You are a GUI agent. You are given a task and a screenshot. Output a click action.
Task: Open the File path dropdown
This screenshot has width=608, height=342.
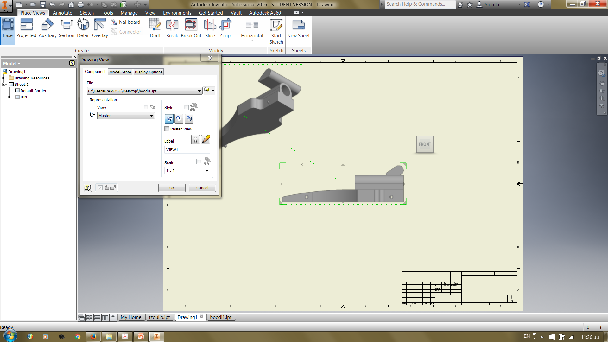tap(199, 91)
